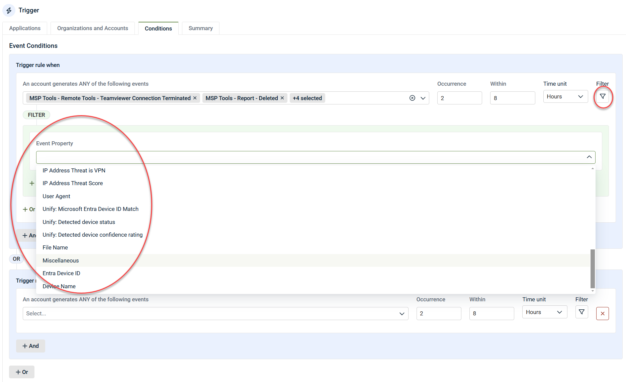Go to Organizations and Accounts tab
The height and width of the screenshot is (382, 626).
coord(92,28)
